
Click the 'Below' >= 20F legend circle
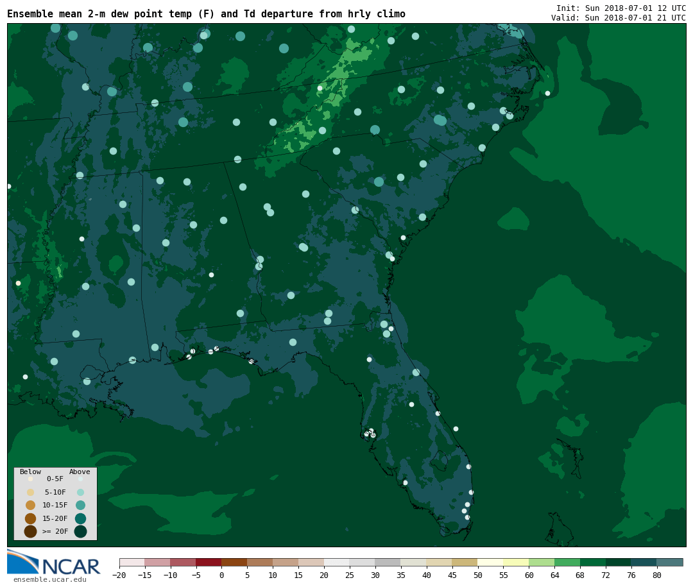(31, 531)
